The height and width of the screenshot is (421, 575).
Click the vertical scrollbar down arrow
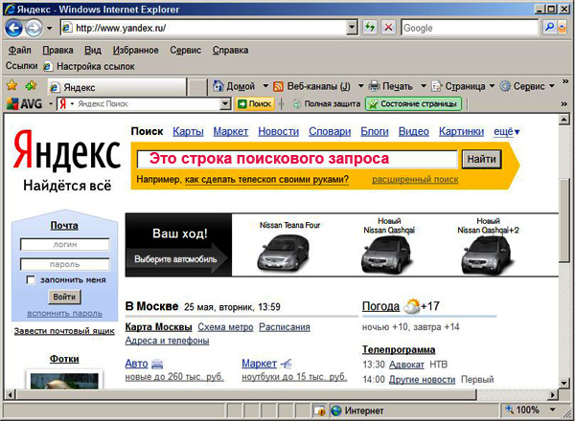pyautogui.click(x=564, y=384)
